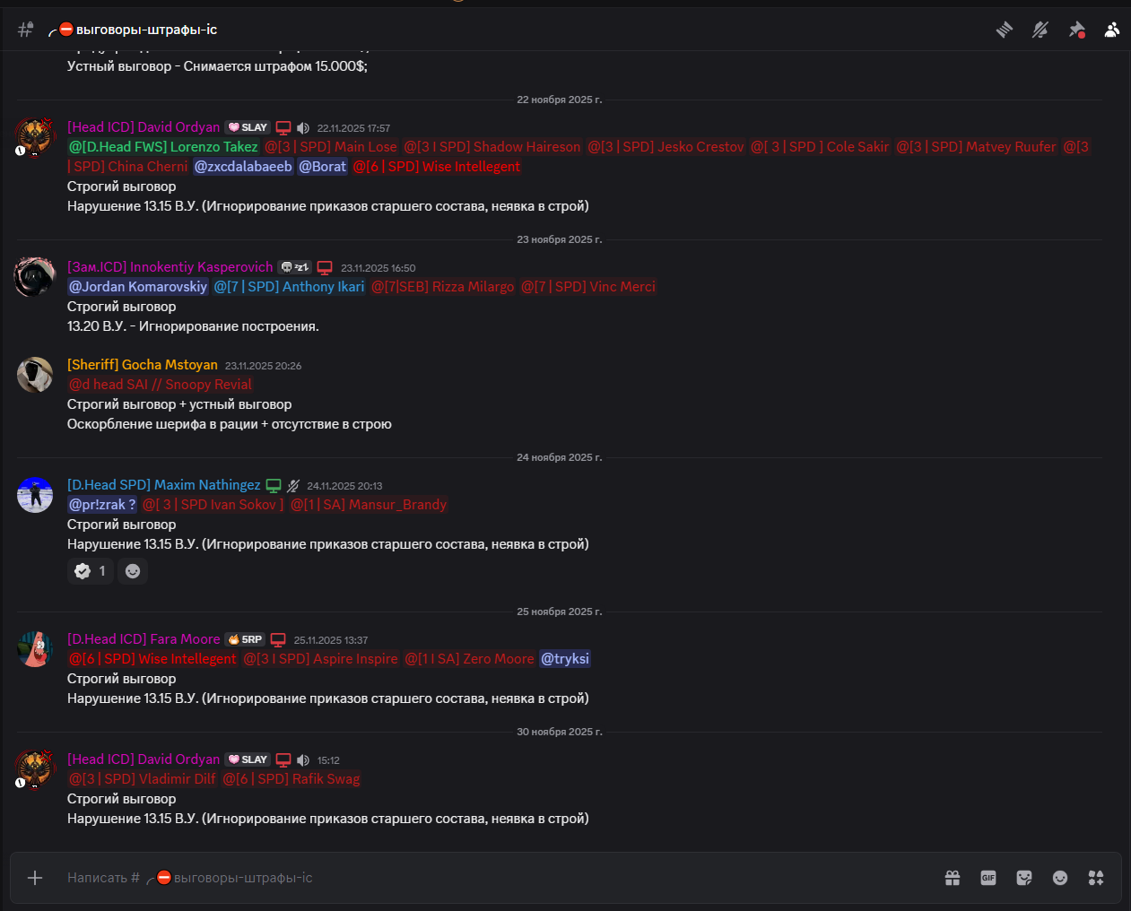
Task: Launch the apps menu via the shapes icon
Action: click(x=1096, y=878)
